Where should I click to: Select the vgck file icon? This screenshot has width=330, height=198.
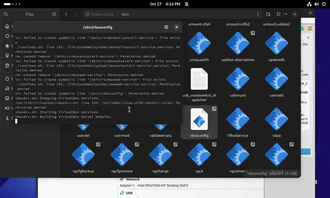point(199,155)
